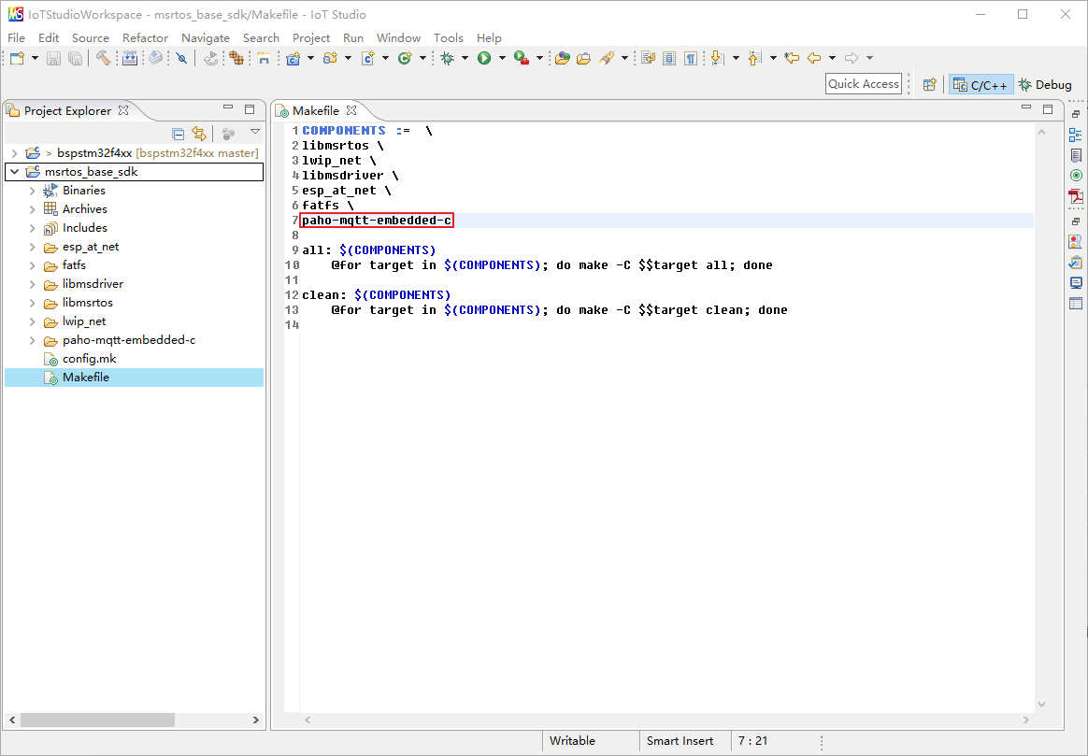Screen dimensions: 1088x756
Task: Click the Debug bug icon in main toolbar
Action: (448, 58)
